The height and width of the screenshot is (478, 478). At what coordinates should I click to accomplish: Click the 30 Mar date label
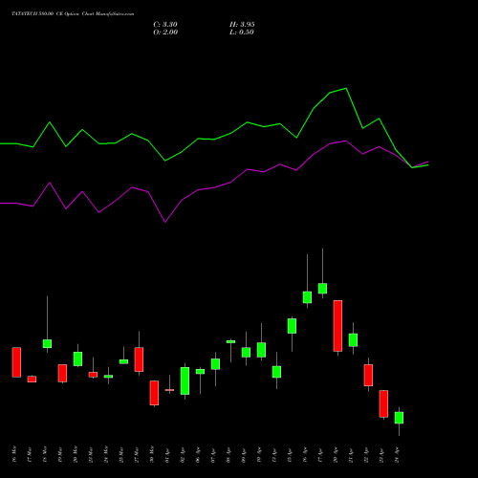[151, 454]
